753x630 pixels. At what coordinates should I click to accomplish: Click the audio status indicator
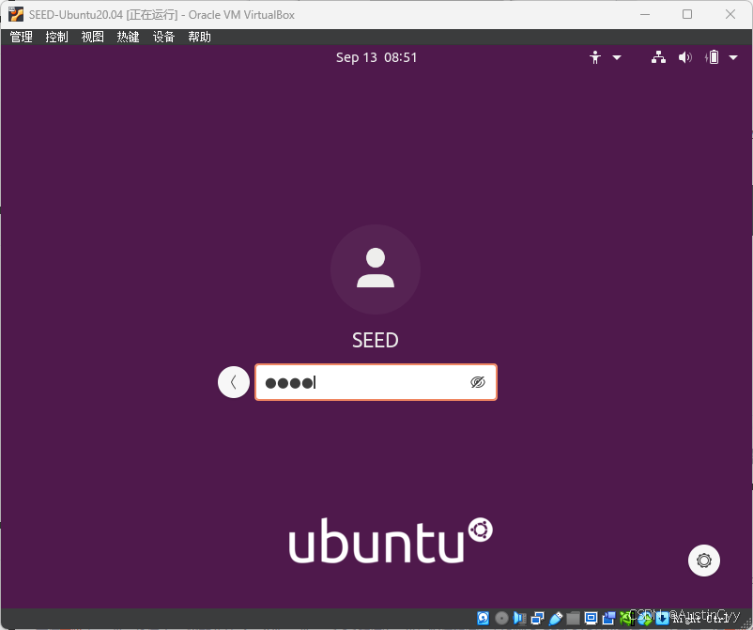(x=519, y=618)
